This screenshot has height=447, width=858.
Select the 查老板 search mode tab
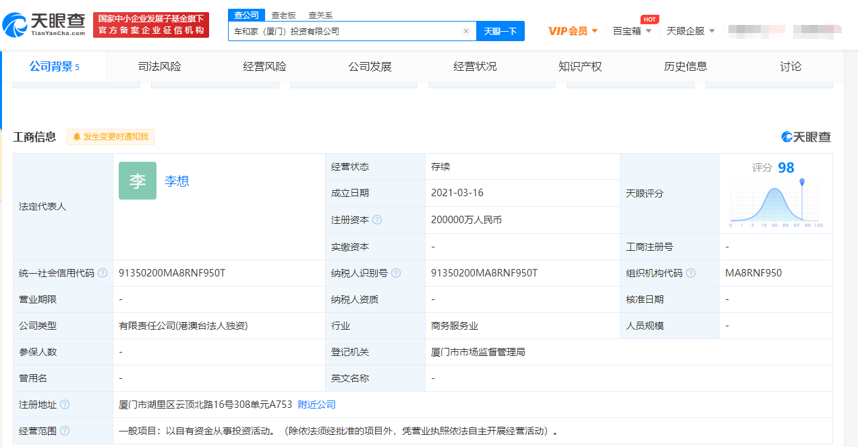[x=283, y=15]
